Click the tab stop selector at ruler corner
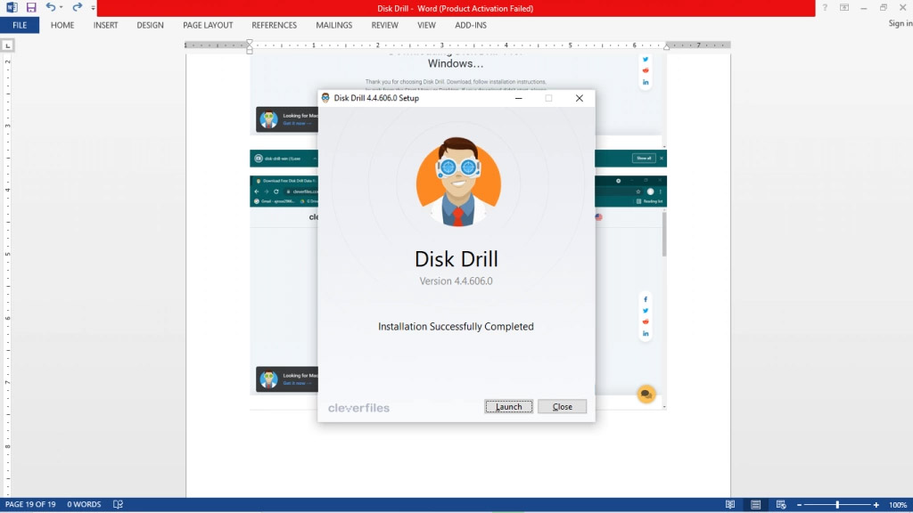The height and width of the screenshot is (513, 913). (7, 45)
